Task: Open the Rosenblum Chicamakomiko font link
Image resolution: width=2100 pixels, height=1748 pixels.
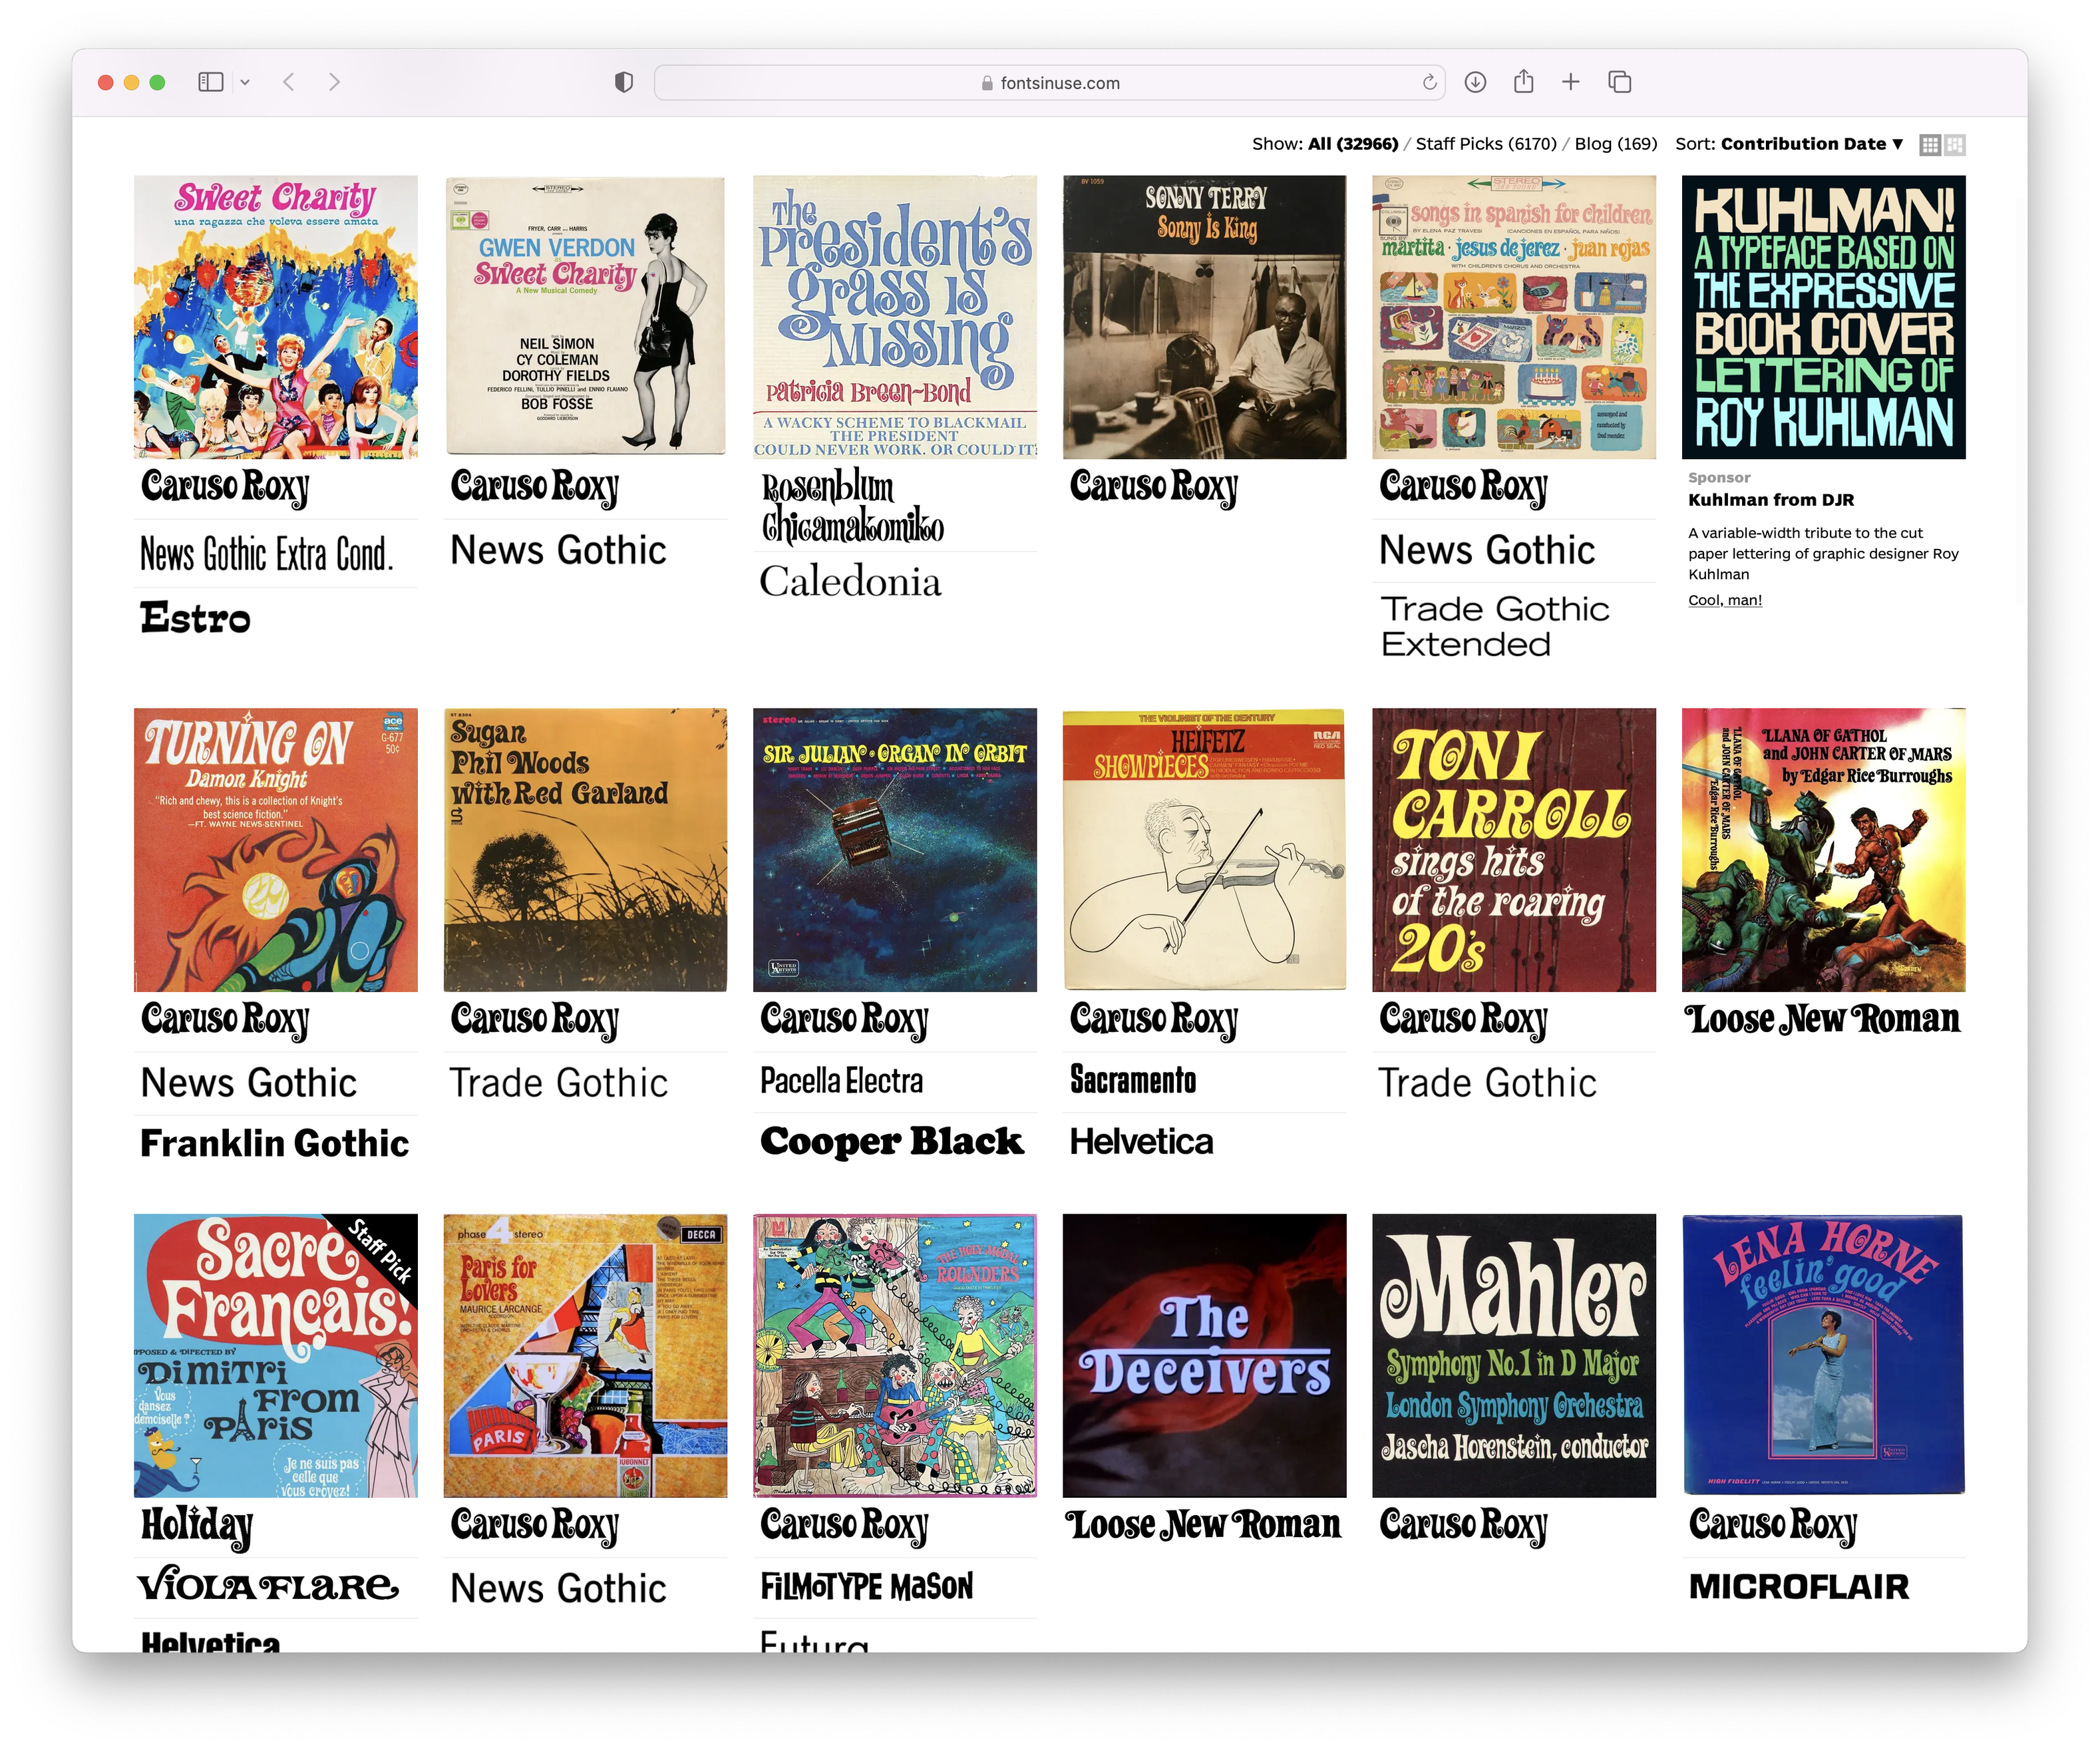Action: click(x=853, y=508)
